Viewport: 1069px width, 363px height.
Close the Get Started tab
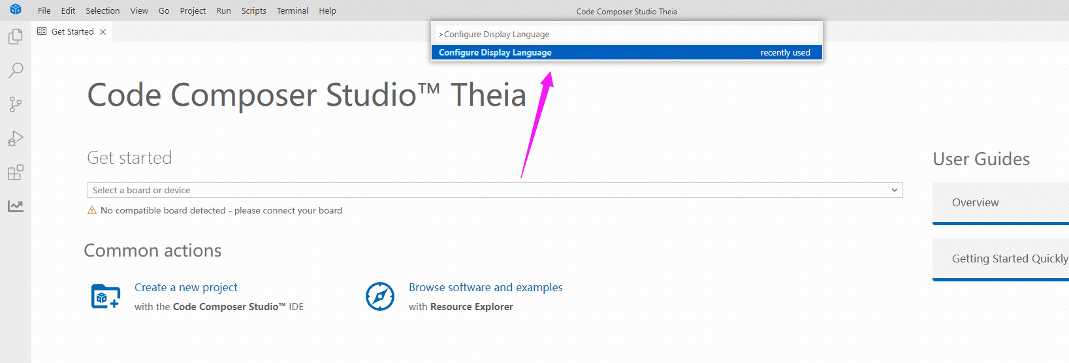point(103,32)
